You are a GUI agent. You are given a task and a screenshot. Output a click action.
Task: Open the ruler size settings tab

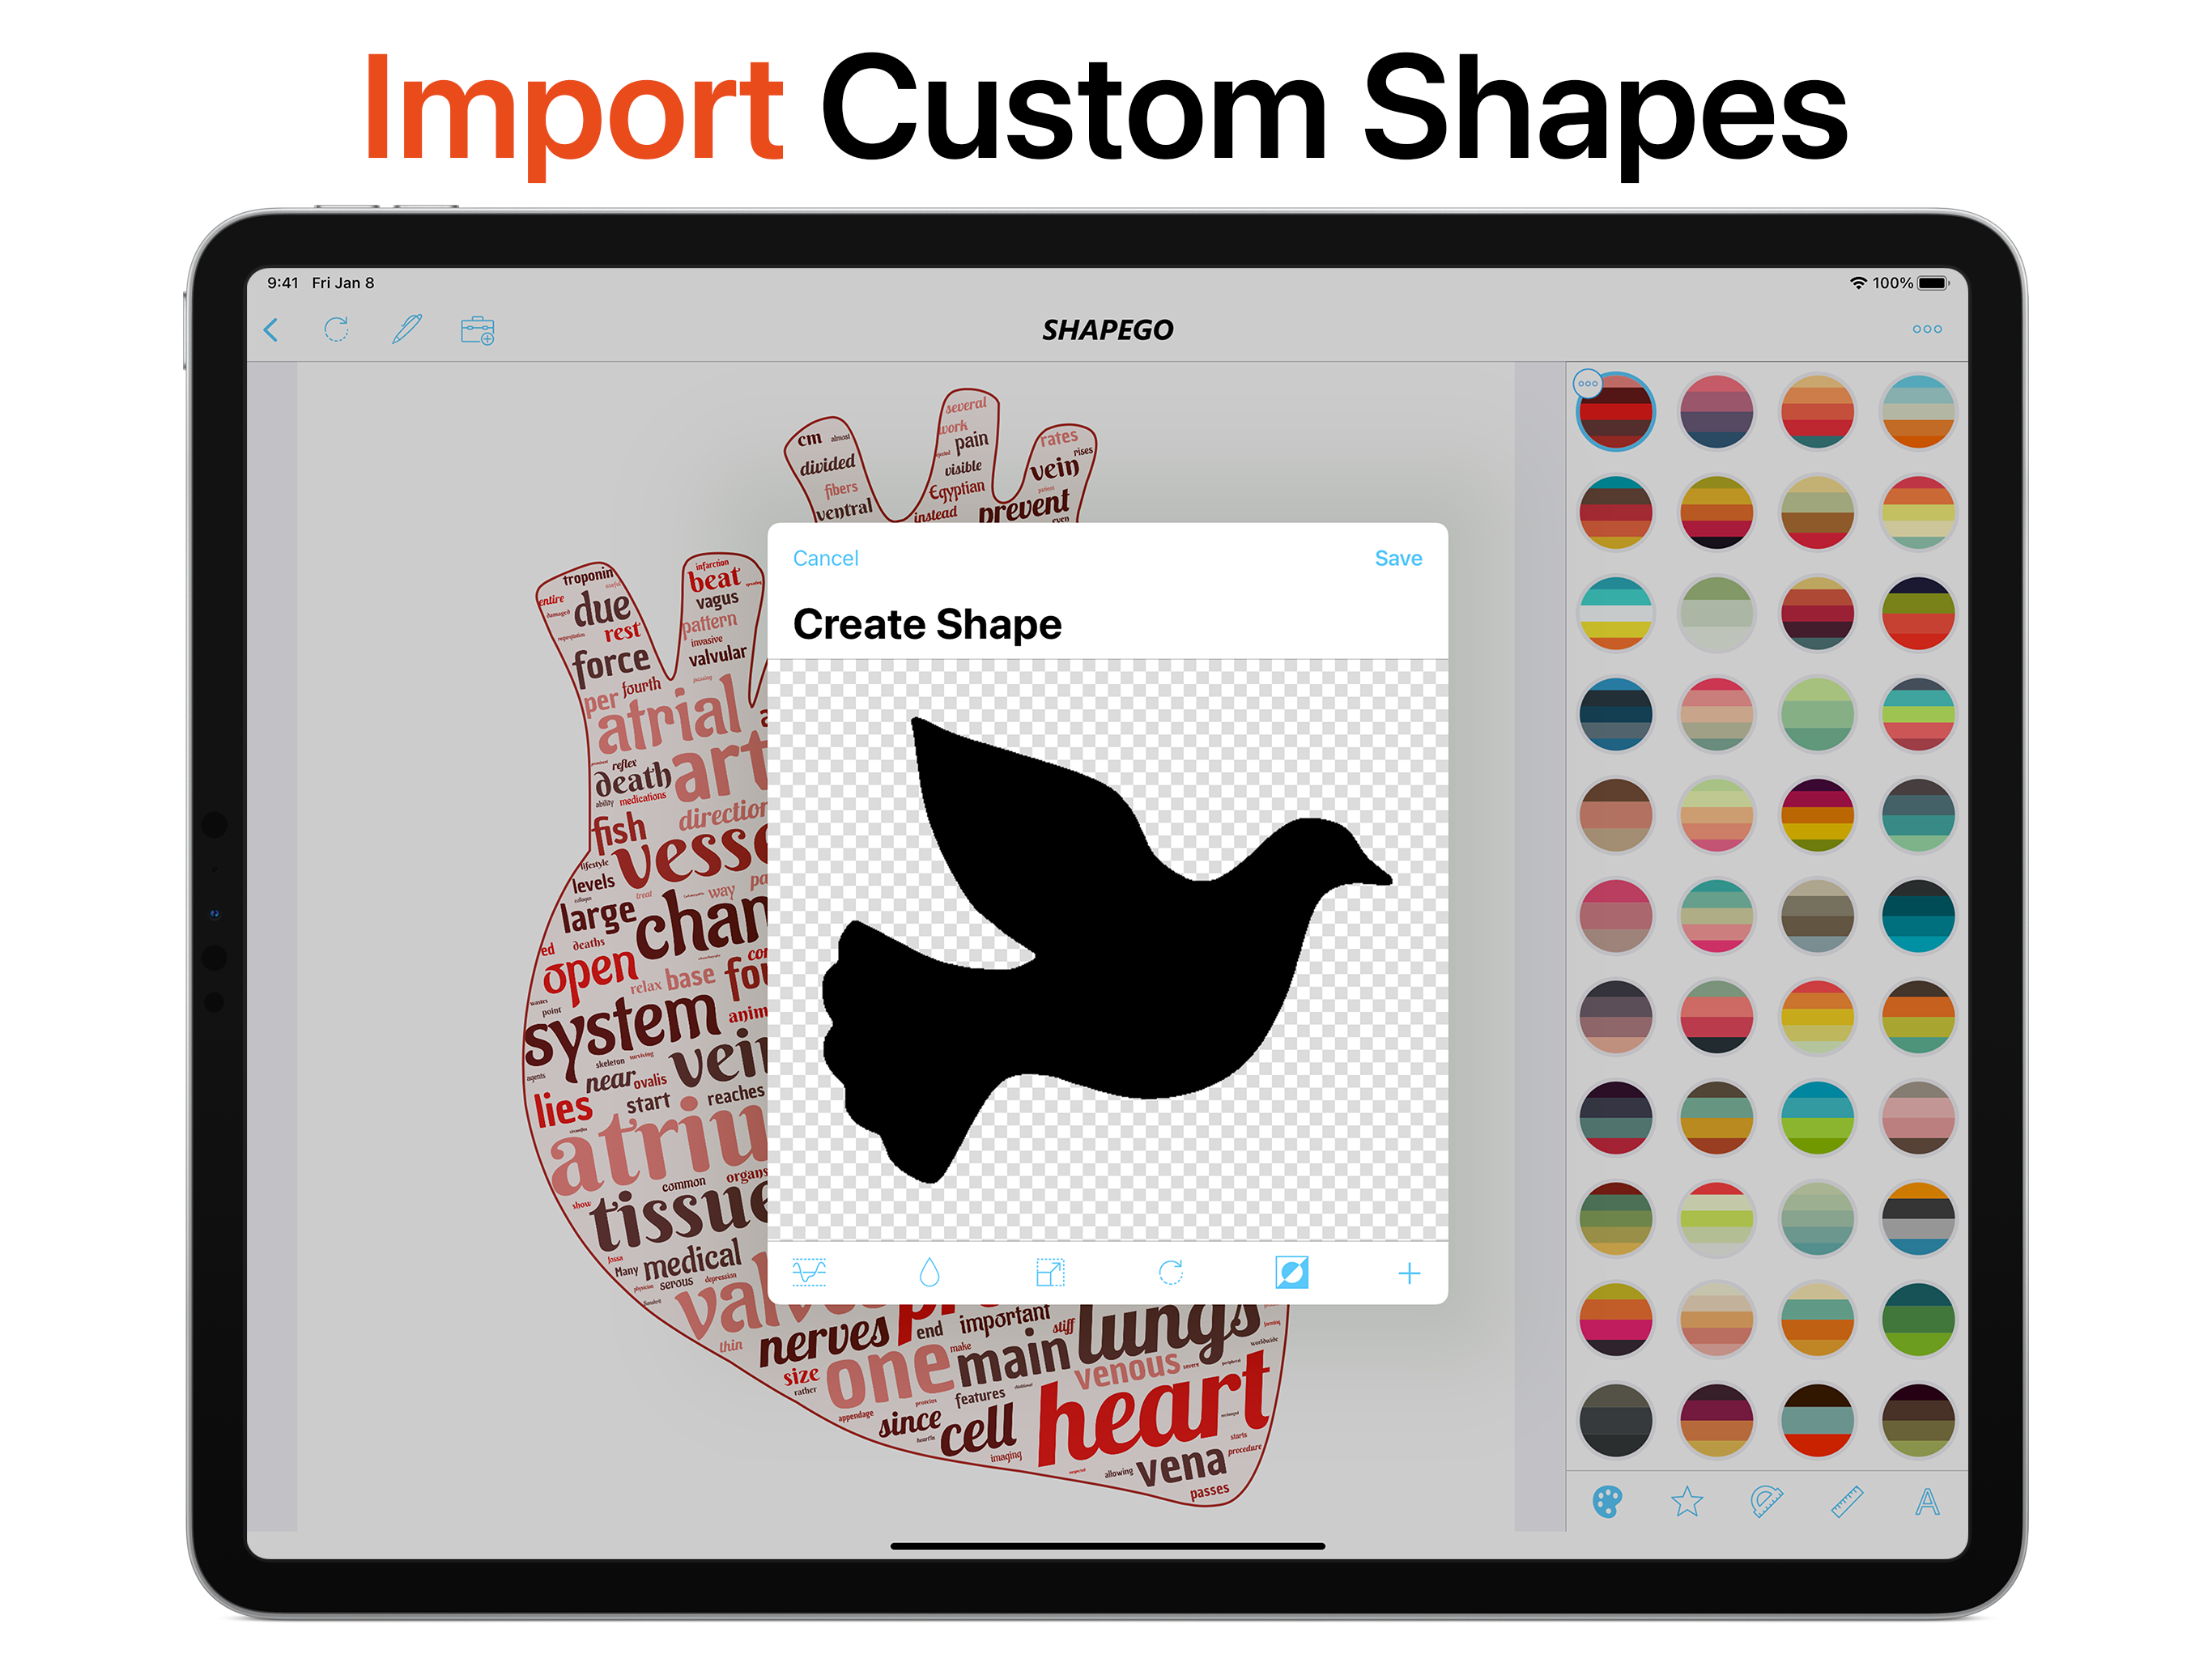pyautogui.click(x=1847, y=1501)
